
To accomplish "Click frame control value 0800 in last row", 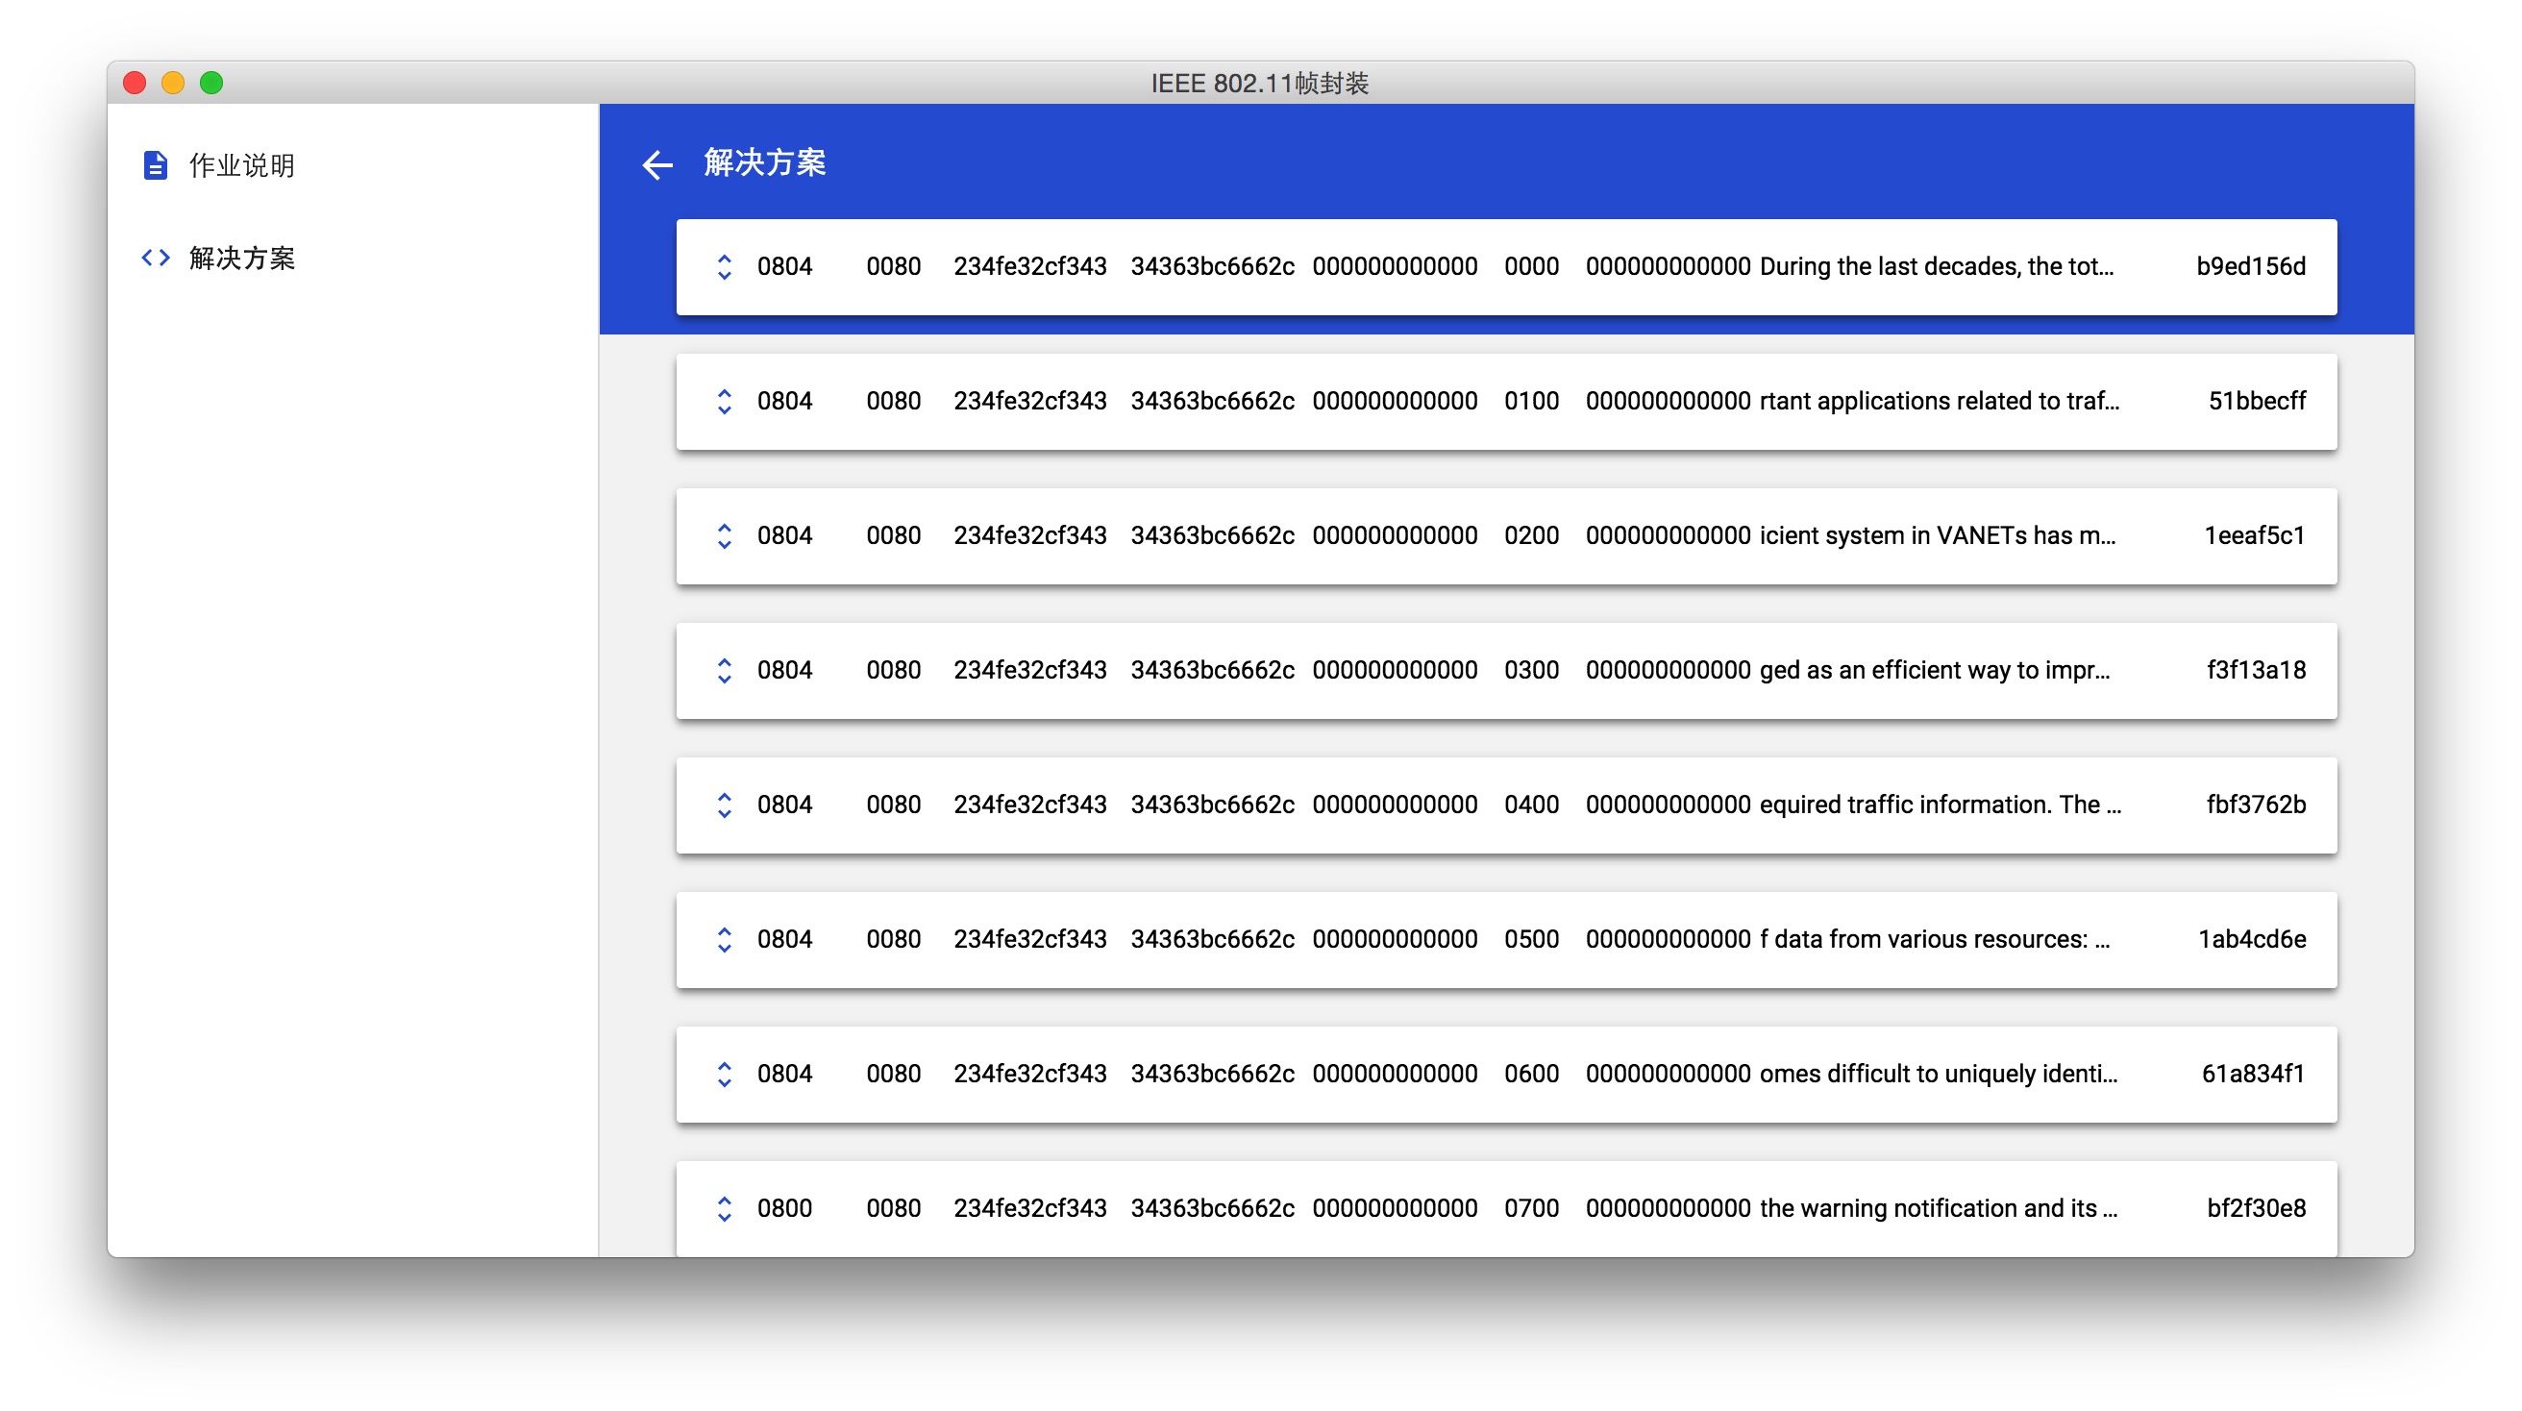I will pos(784,1208).
